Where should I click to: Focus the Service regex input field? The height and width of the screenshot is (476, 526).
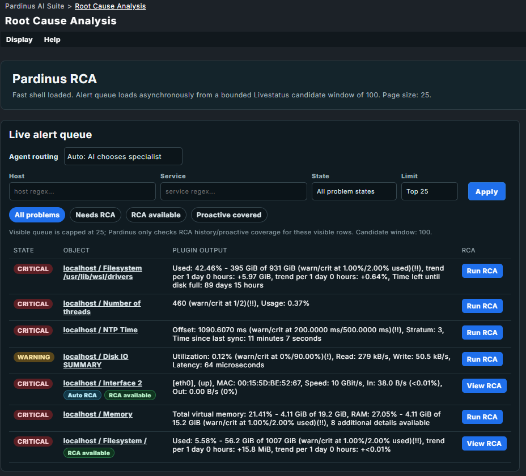[x=234, y=191]
